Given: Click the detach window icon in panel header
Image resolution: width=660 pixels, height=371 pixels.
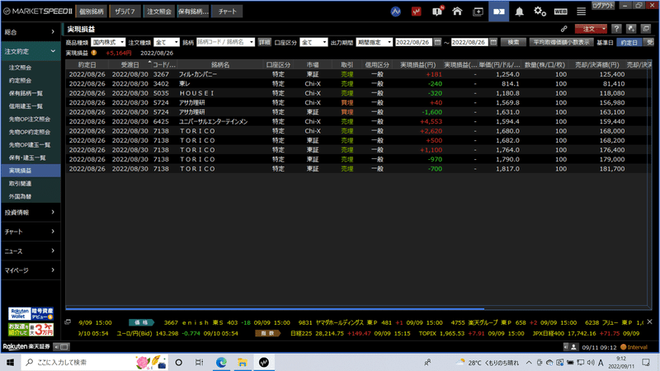Looking at the screenshot, I should (646, 29).
